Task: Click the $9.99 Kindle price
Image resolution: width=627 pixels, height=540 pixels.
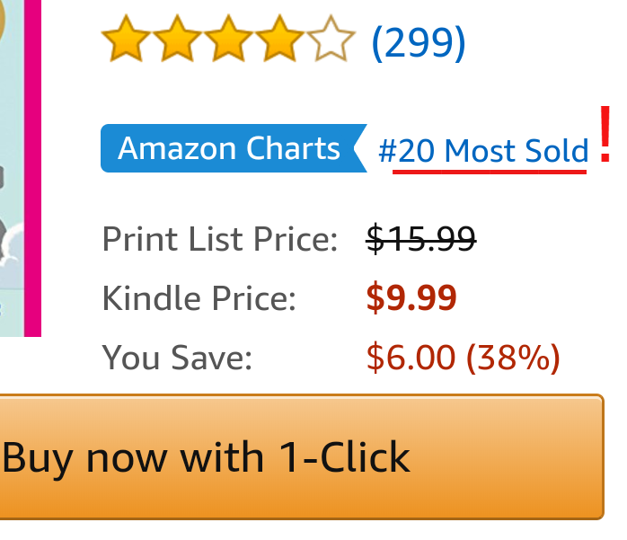Action: point(411,297)
